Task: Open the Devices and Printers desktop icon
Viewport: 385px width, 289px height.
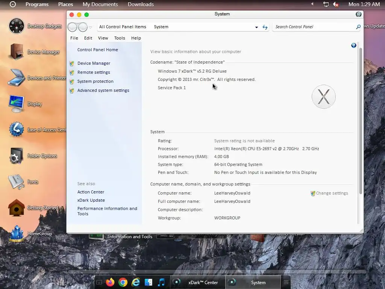Action: (x=17, y=78)
